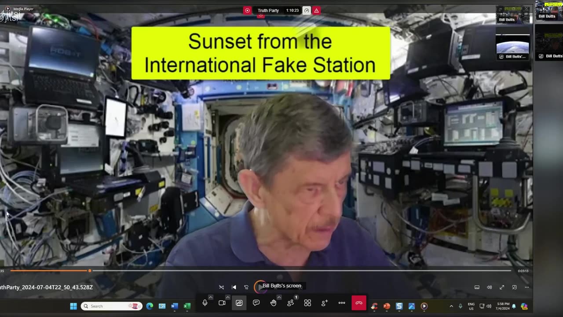Open the notifications bell
The height and width of the screenshot is (317, 563).
(x=514, y=306)
